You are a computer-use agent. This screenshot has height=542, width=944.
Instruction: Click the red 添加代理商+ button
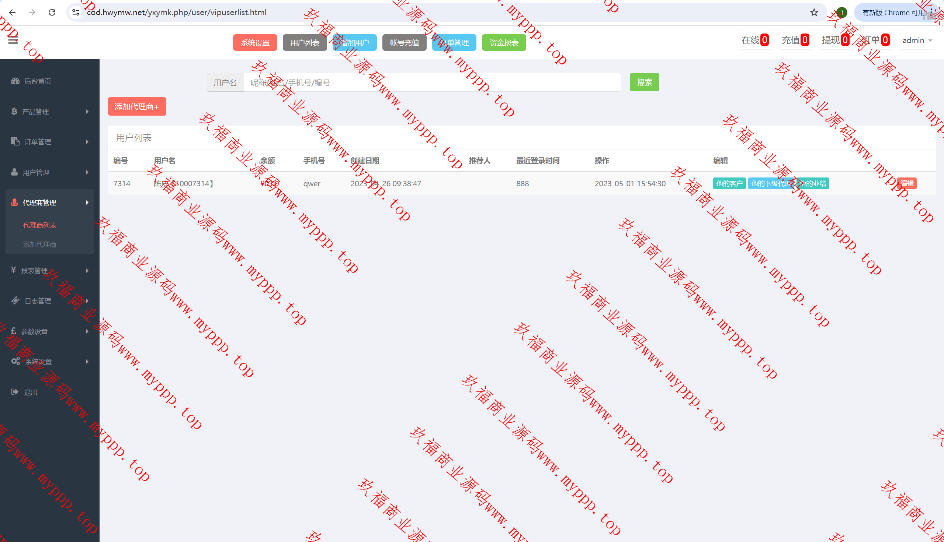tap(137, 106)
